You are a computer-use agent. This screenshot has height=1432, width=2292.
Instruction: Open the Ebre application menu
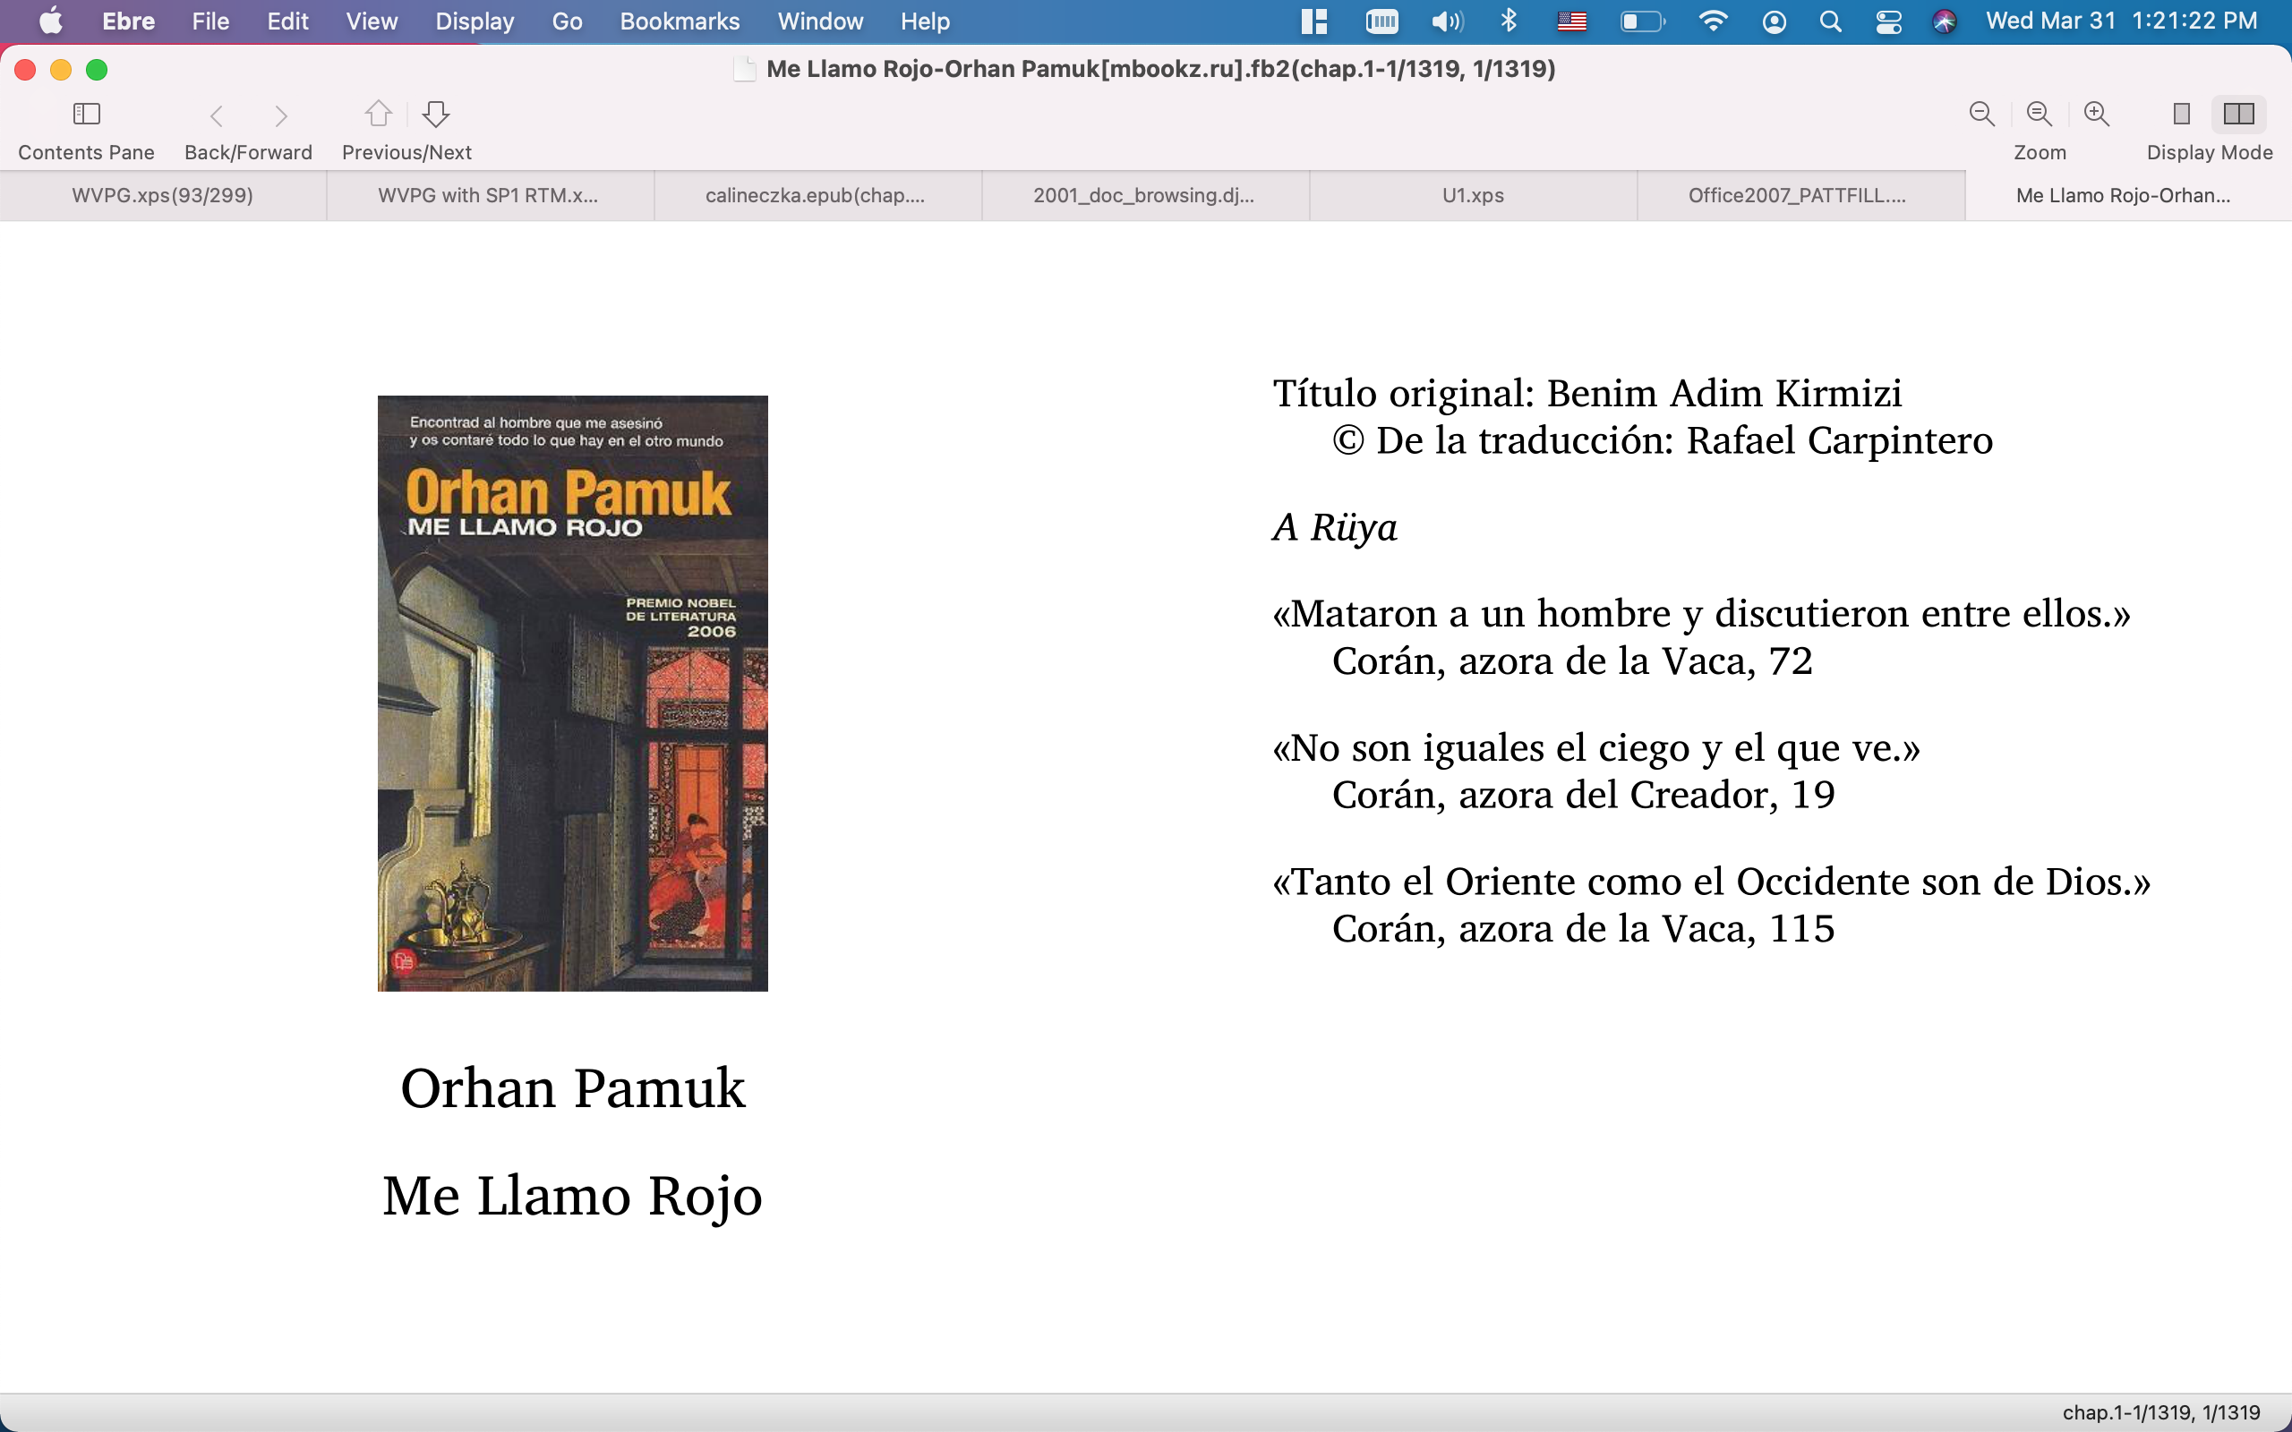[129, 21]
